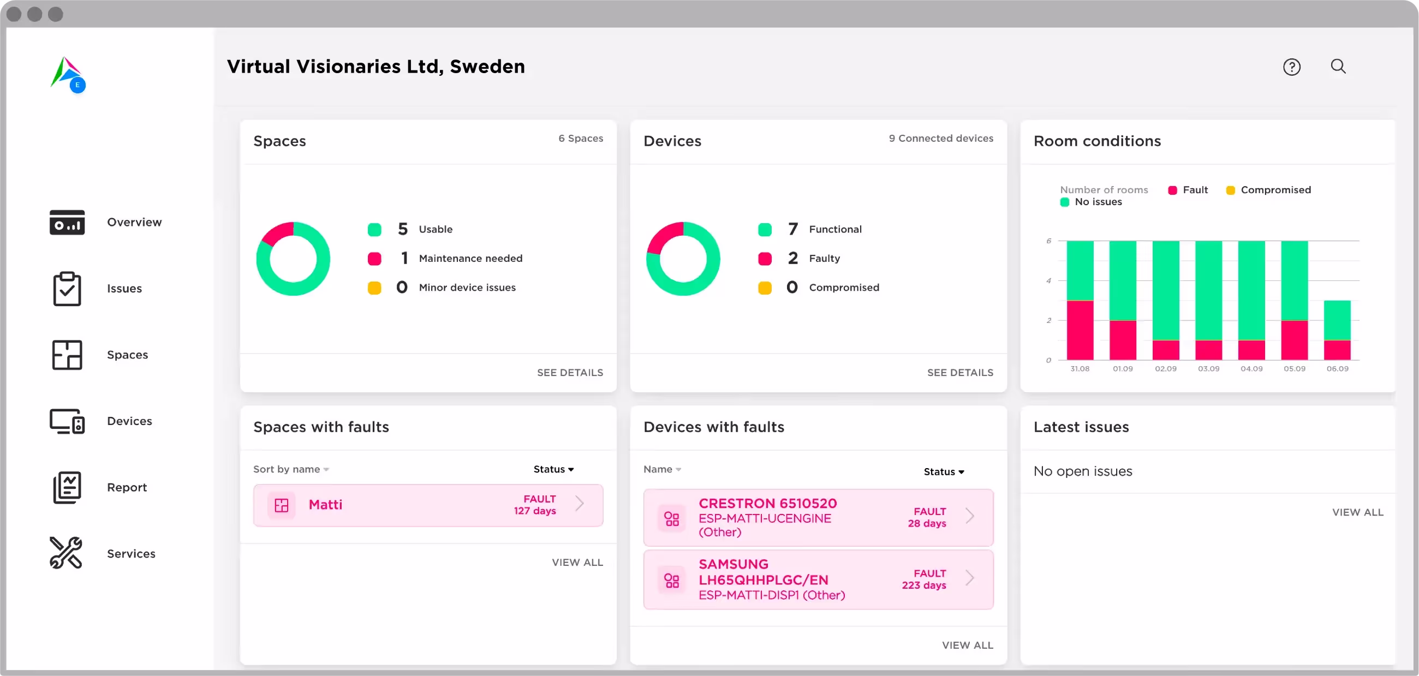Click the 31.08 bar in chart
This screenshot has width=1419, height=676.
pyautogui.click(x=1080, y=301)
